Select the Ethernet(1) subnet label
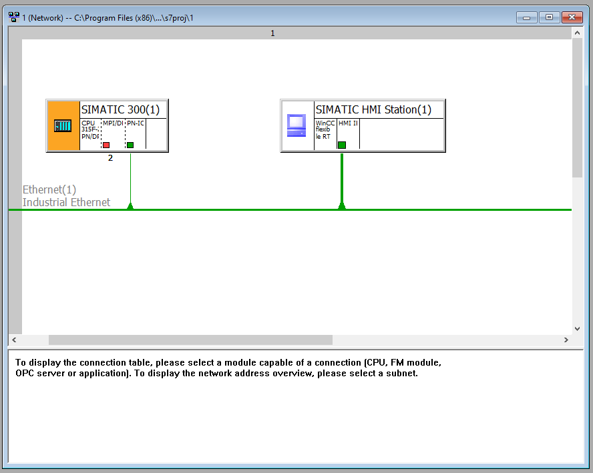The width and height of the screenshot is (593, 473). 49,189
